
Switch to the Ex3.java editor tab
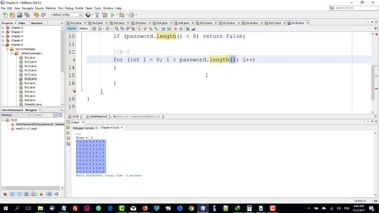[119, 23]
